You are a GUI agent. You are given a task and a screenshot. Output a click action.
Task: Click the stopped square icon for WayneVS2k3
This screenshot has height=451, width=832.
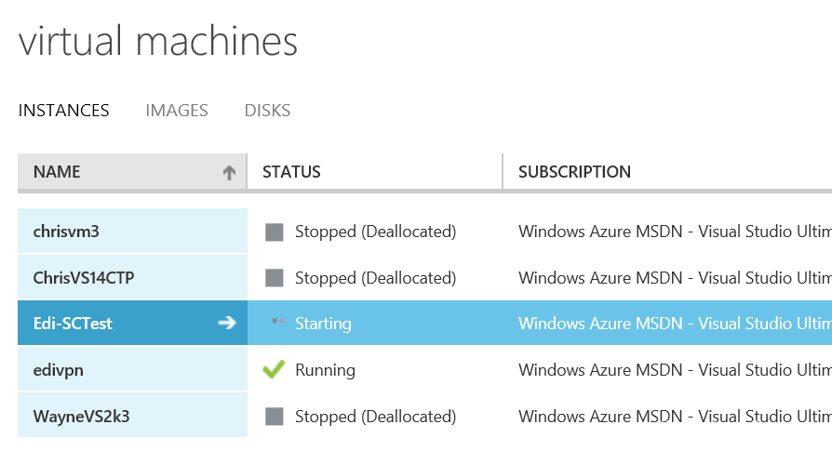point(274,417)
